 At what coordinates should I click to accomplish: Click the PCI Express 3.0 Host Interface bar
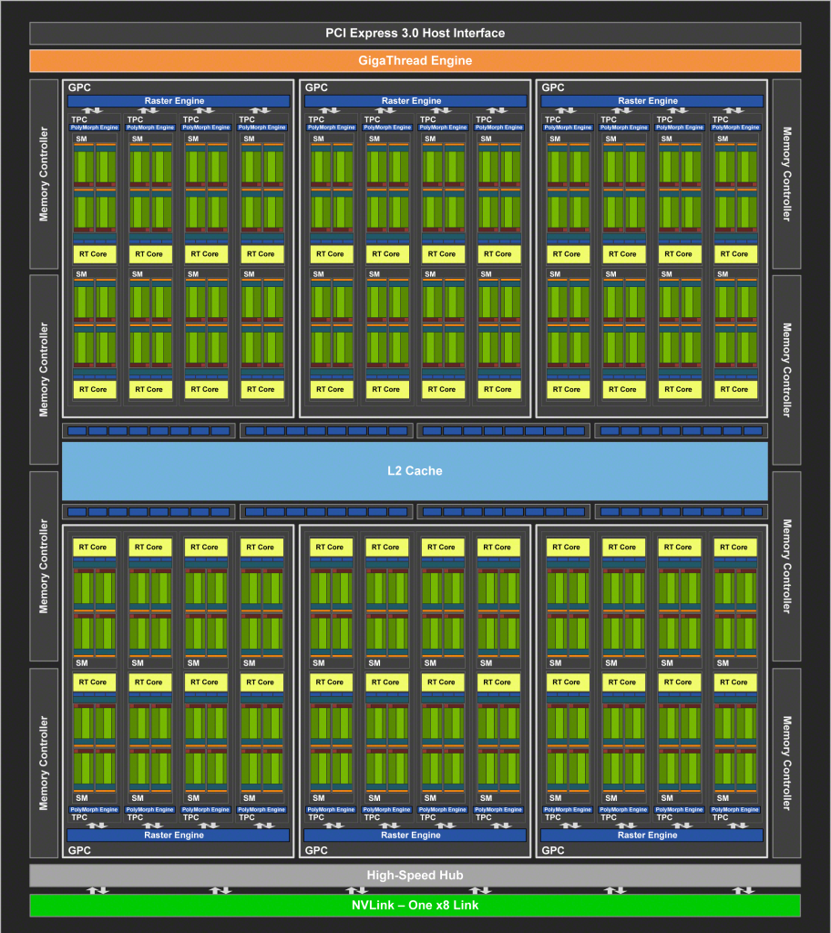pos(415,34)
